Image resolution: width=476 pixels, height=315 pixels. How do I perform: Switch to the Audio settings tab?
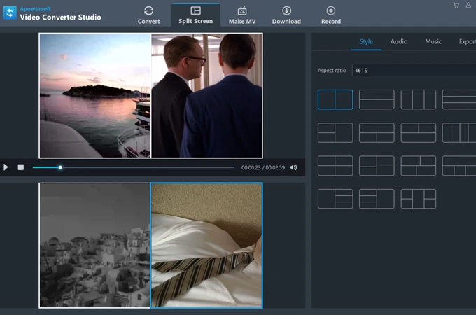pos(399,42)
